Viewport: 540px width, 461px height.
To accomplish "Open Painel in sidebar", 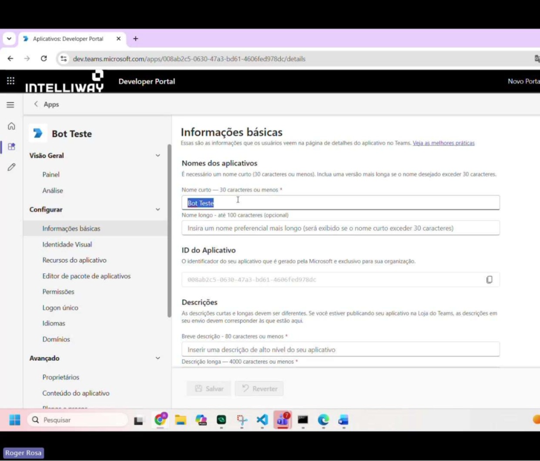I will (51, 174).
